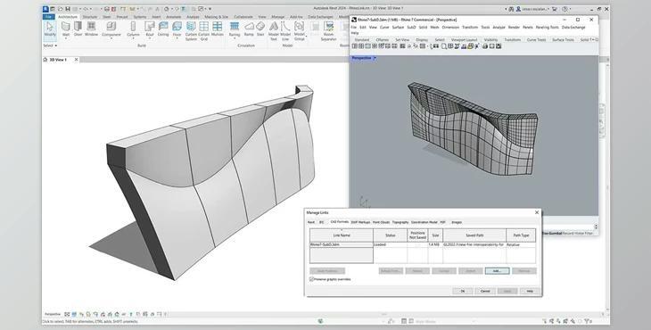Click the Add... button in Manage Links
This screenshot has width=651, height=330.
497,271
